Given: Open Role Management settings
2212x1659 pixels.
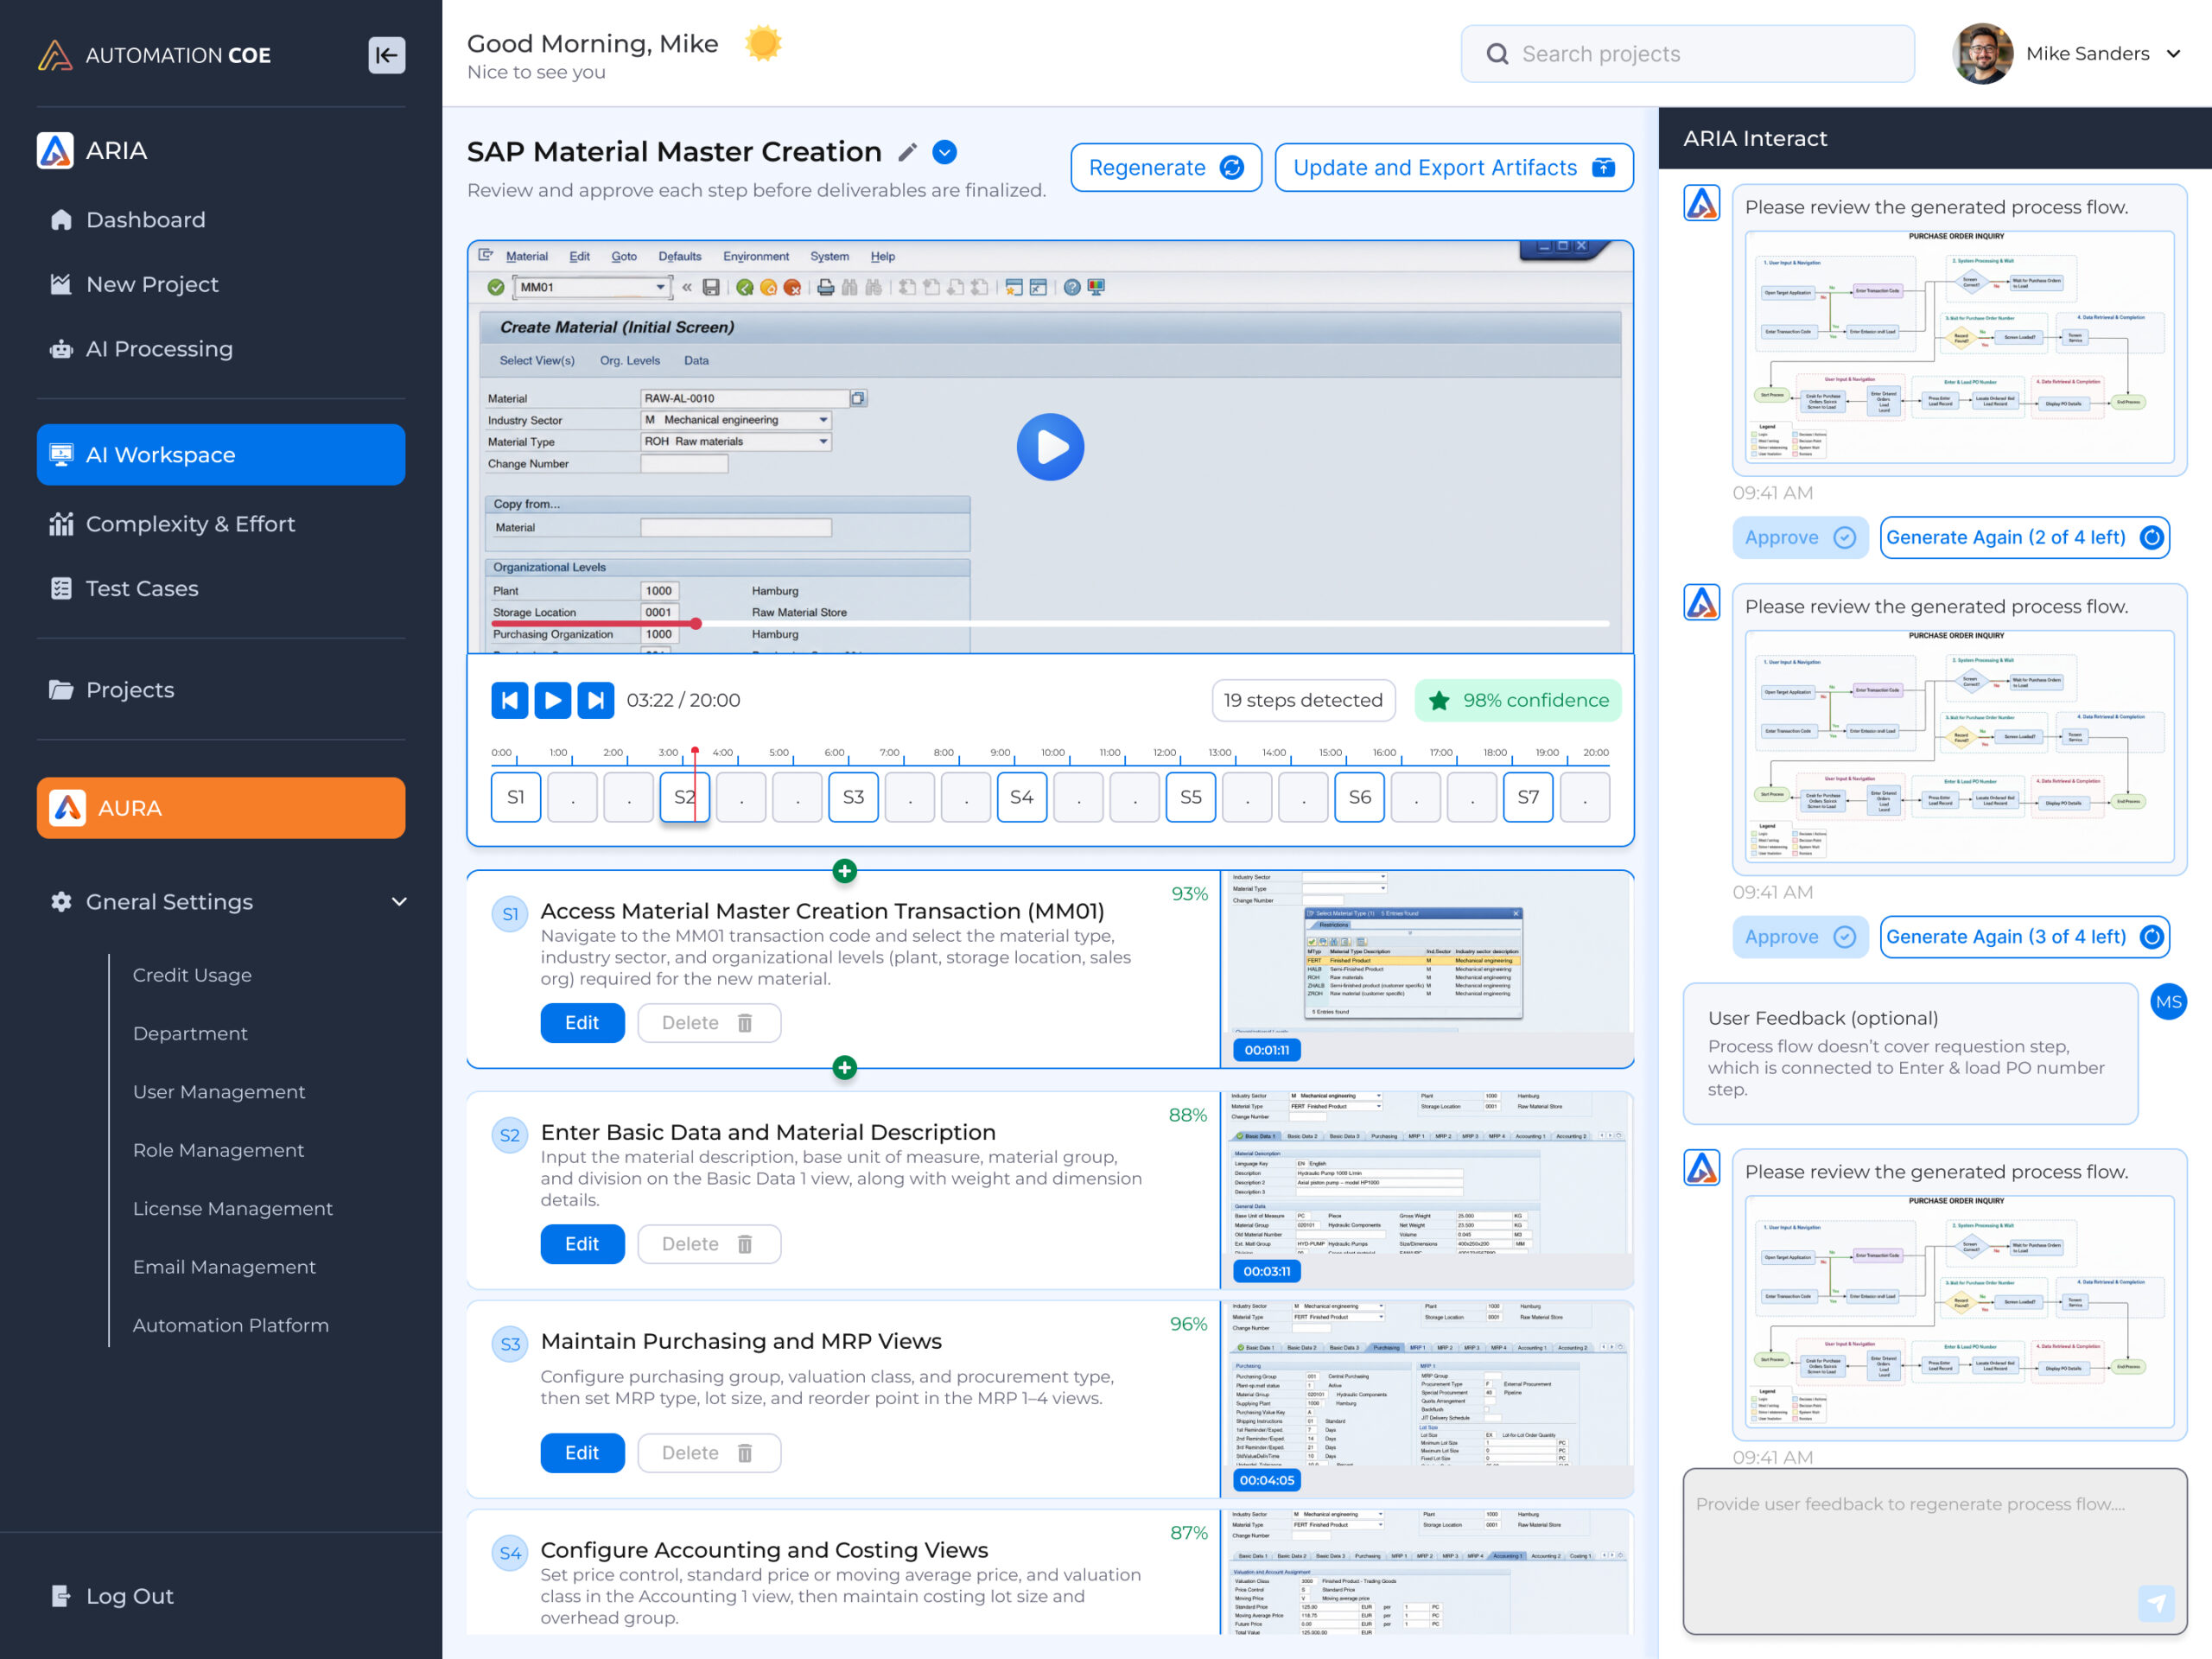Looking at the screenshot, I should coord(218,1150).
